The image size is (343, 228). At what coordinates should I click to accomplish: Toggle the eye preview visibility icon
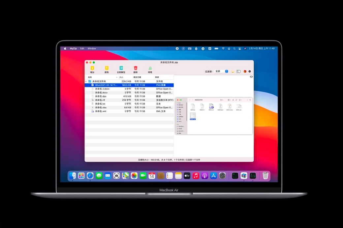click(x=251, y=77)
